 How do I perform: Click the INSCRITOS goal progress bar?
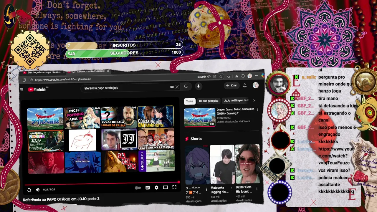124,45
